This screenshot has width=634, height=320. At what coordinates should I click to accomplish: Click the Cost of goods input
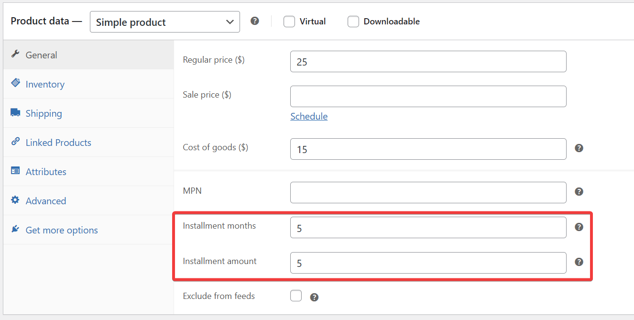pos(428,149)
